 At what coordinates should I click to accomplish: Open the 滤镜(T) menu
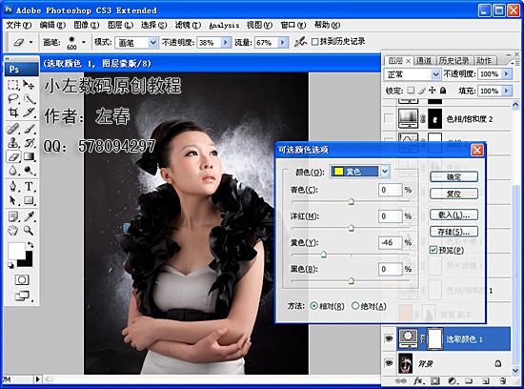[x=188, y=25]
